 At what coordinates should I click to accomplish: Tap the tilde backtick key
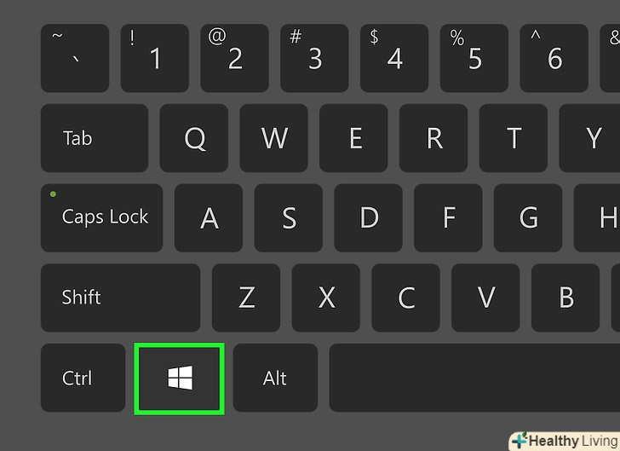[75, 58]
